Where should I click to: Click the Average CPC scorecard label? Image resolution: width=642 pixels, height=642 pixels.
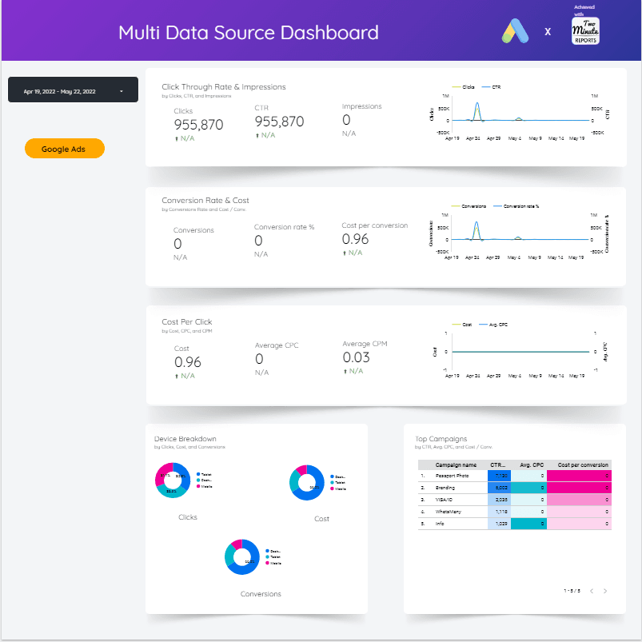click(x=277, y=345)
